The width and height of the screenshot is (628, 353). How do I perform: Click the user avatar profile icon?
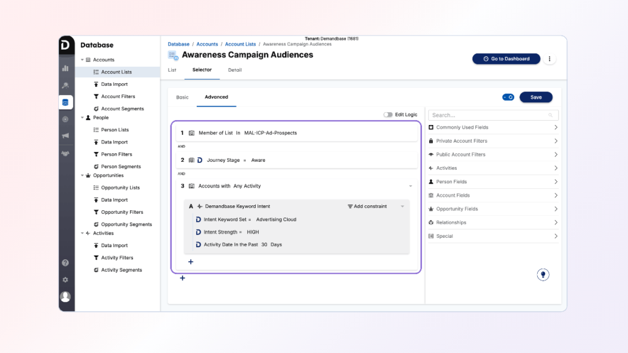(66, 297)
